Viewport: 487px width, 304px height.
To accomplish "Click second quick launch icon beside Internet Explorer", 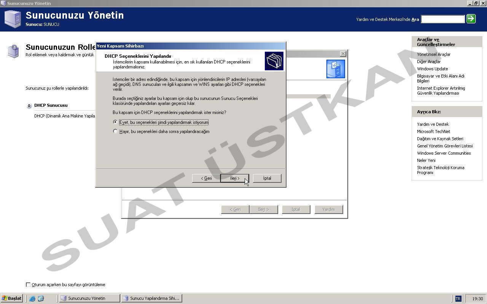I will click(x=41, y=299).
